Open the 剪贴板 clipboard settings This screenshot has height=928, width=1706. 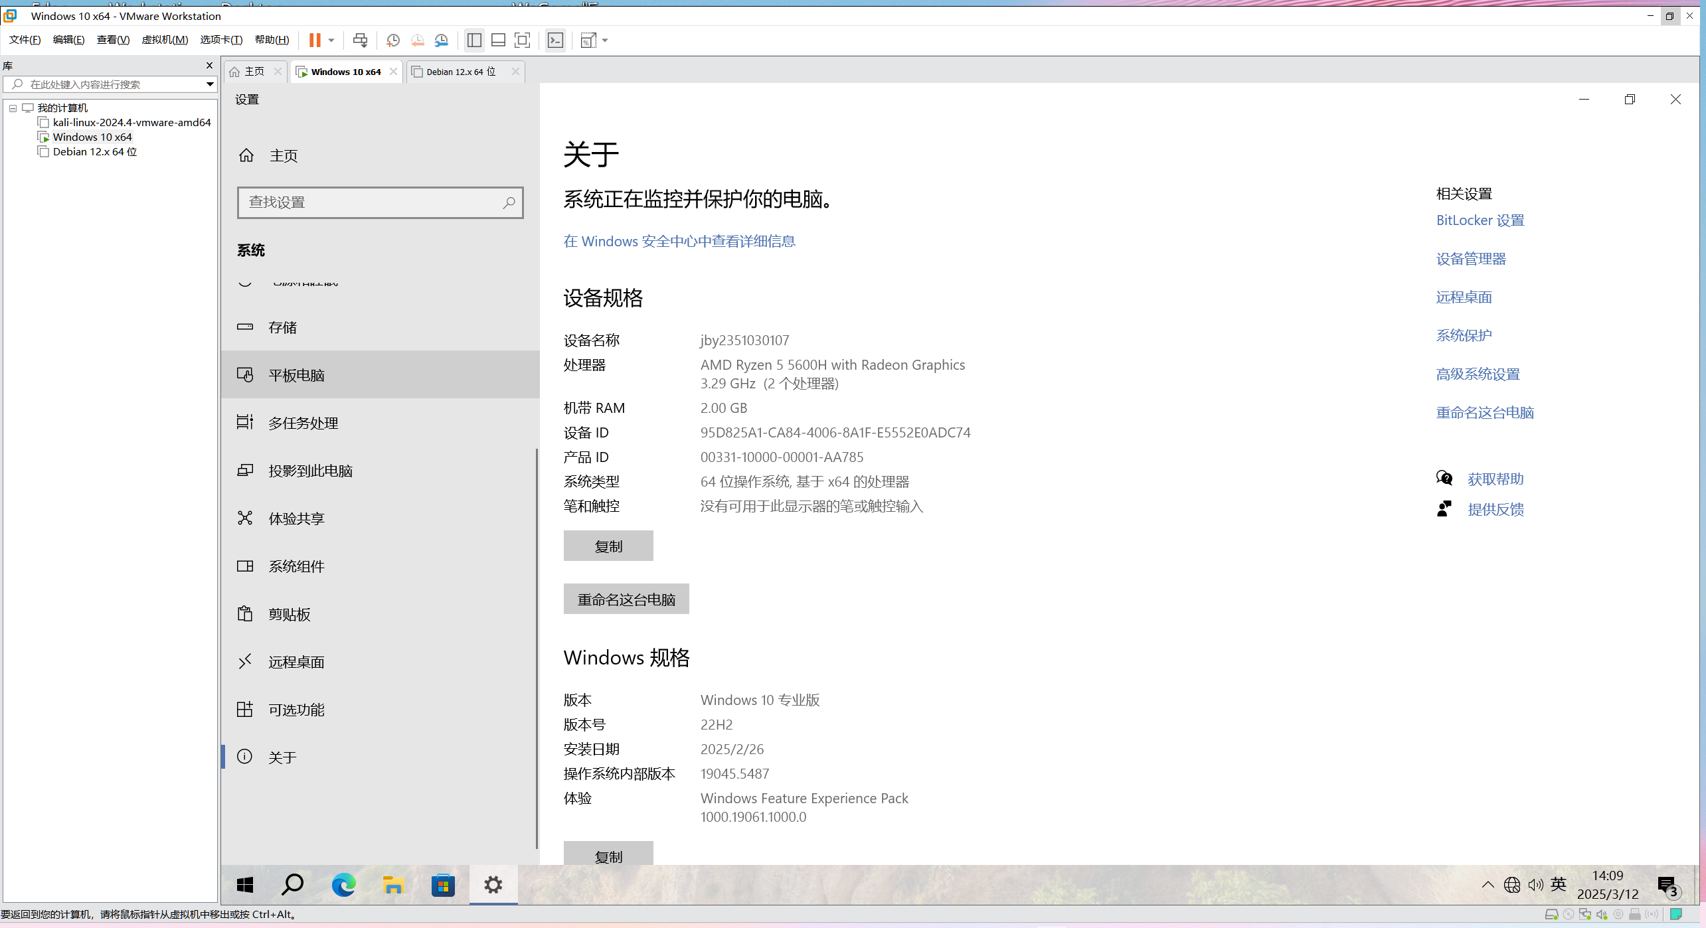381,614
